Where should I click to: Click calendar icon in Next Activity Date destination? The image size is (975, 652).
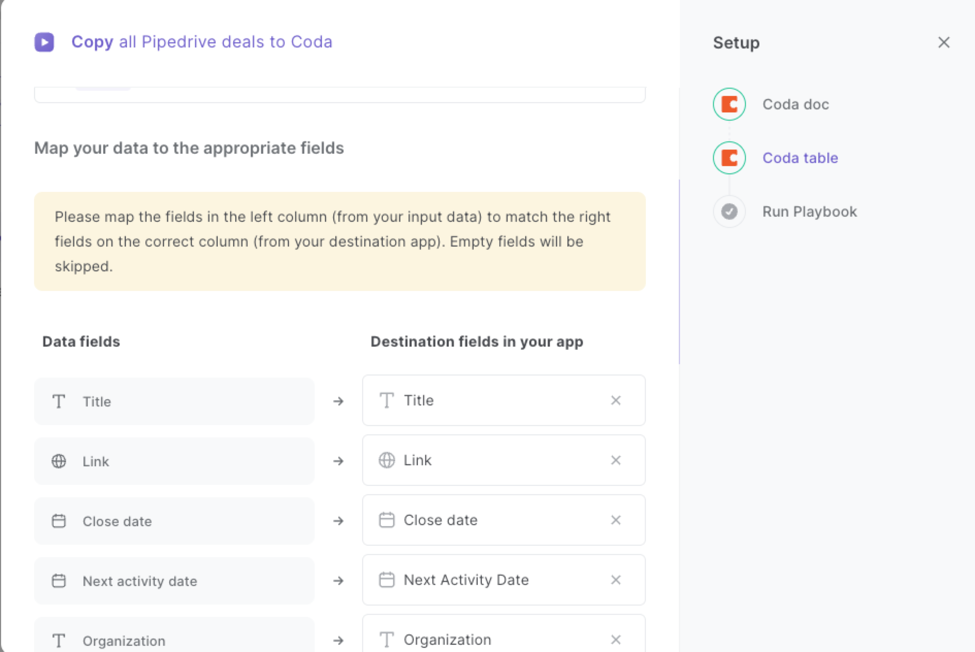tap(386, 580)
